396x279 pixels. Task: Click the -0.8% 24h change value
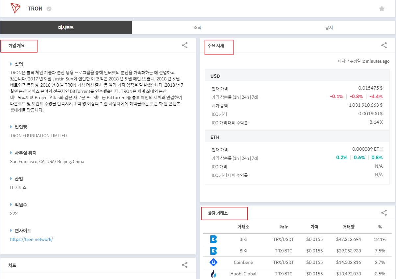[356, 97]
